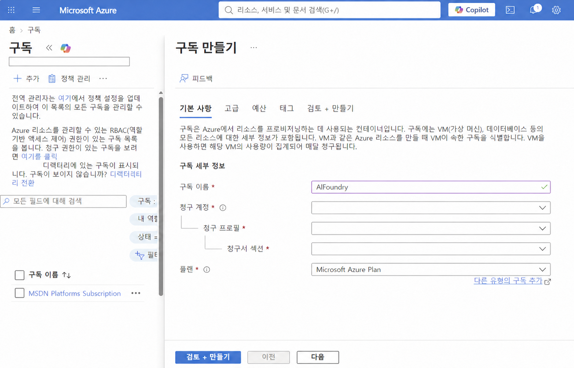574x368 pixels.
Task: Open portal settings gear
Action: pos(556,10)
